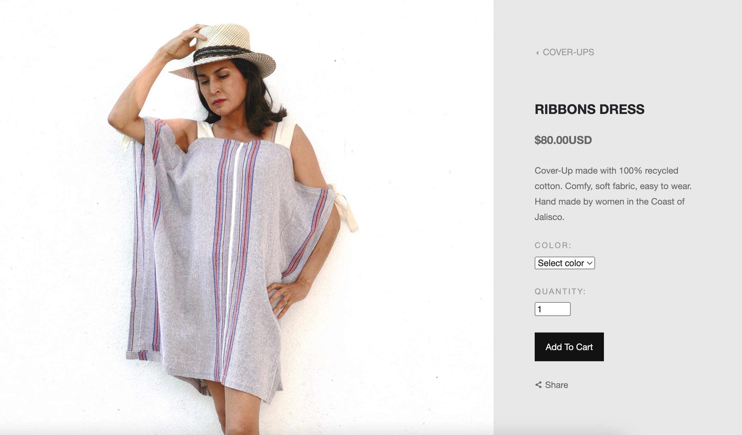Focus the quantity input field
Screen dimensions: 742x435
[x=552, y=309]
